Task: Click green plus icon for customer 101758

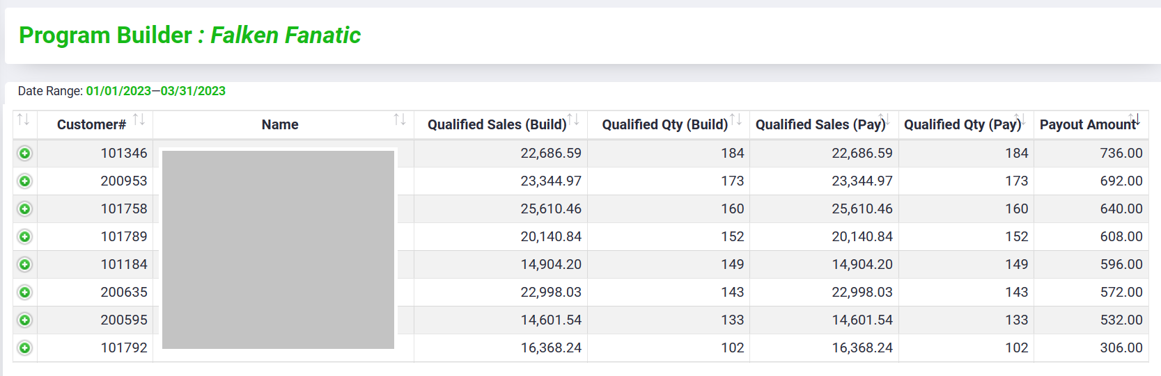Action: (x=25, y=209)
